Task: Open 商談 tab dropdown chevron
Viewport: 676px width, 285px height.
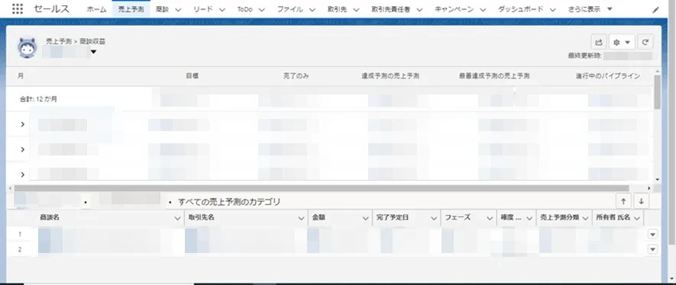Action: click(x=178, y=10)
